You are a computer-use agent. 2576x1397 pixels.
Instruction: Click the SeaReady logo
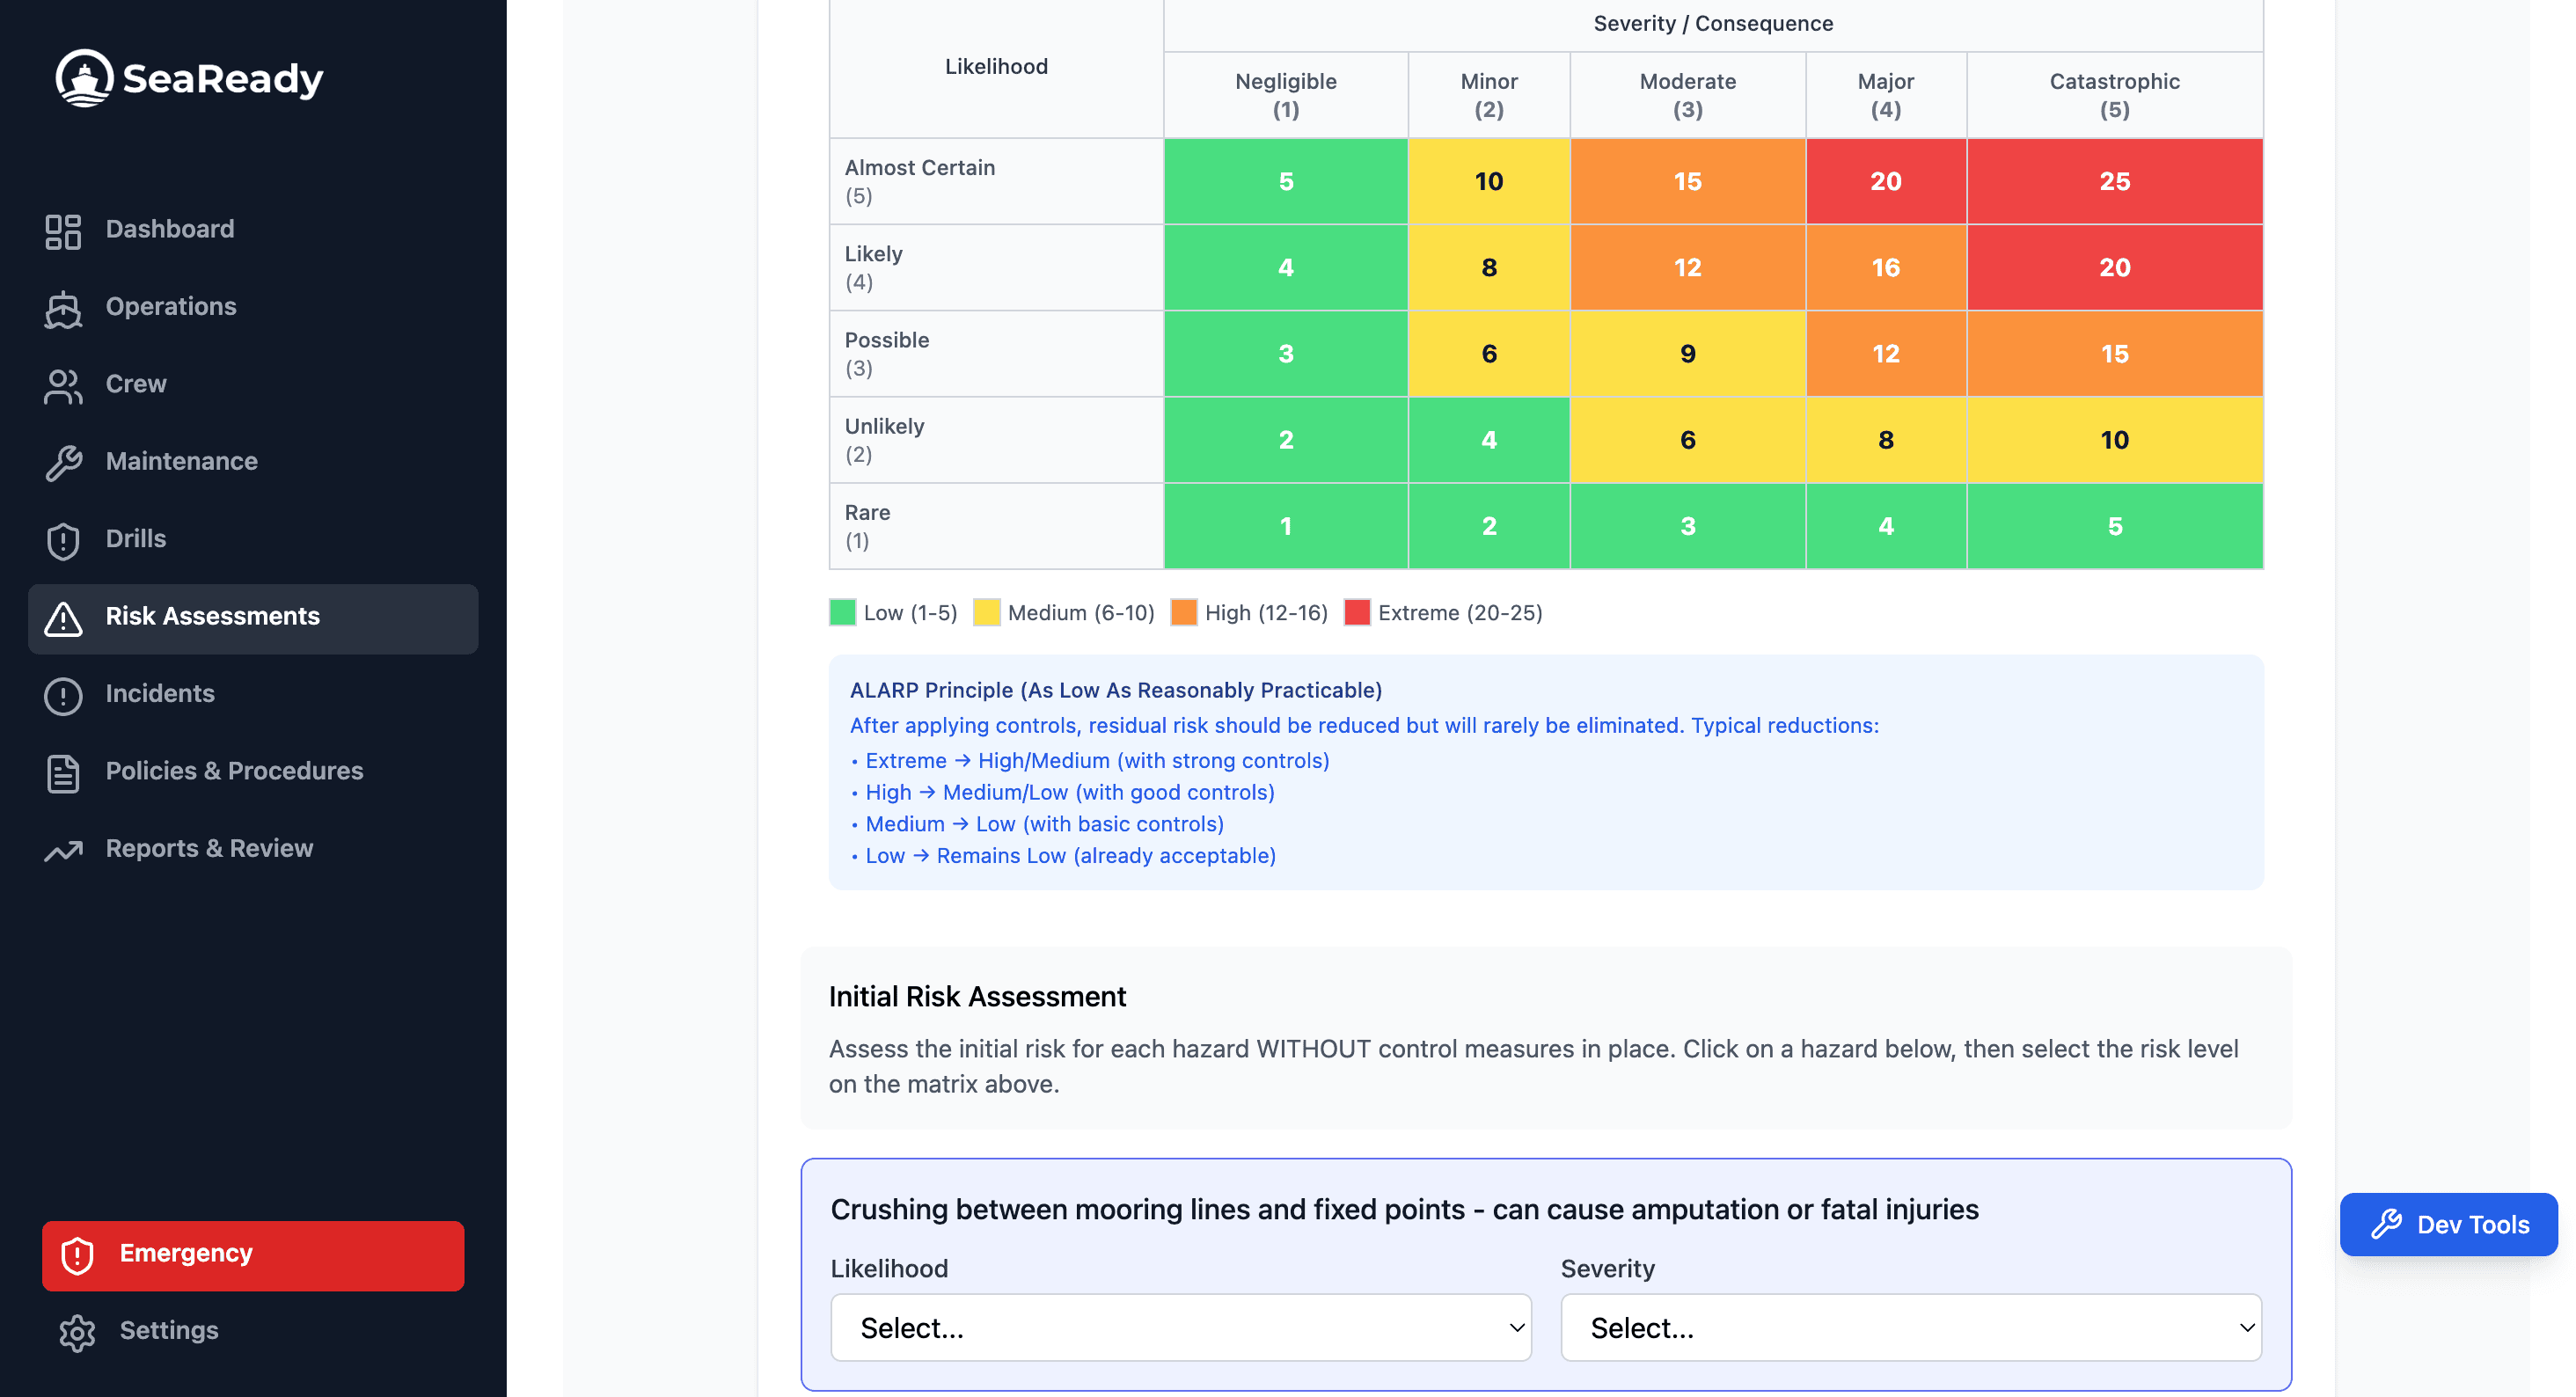[x=189, y=77]
